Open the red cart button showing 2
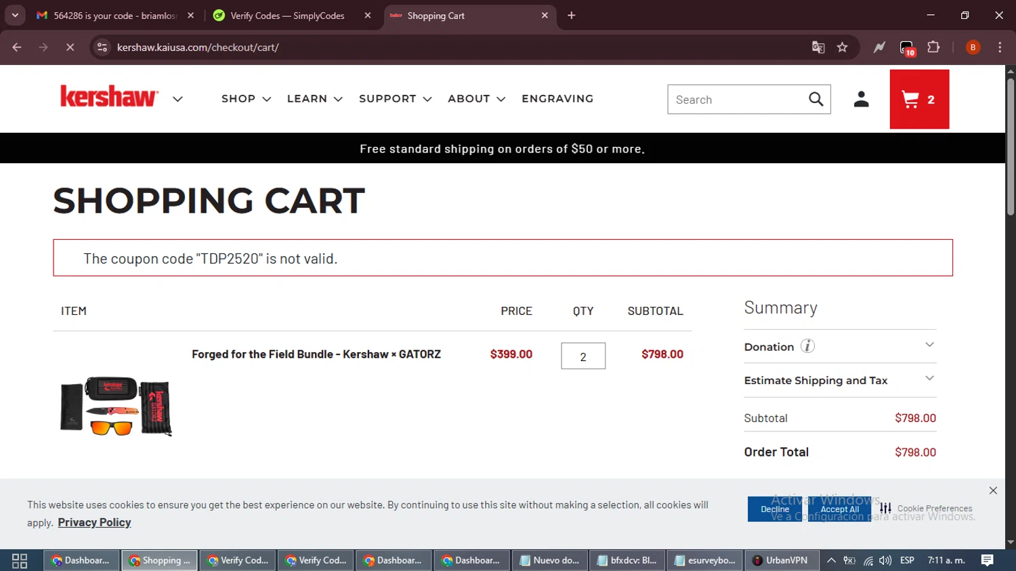This screenshot has height=571, width=1016. (x=919, y=100)
